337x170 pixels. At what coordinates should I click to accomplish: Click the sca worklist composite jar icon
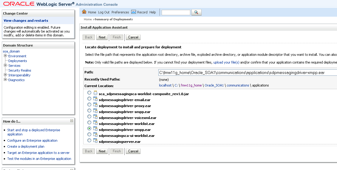95,94
